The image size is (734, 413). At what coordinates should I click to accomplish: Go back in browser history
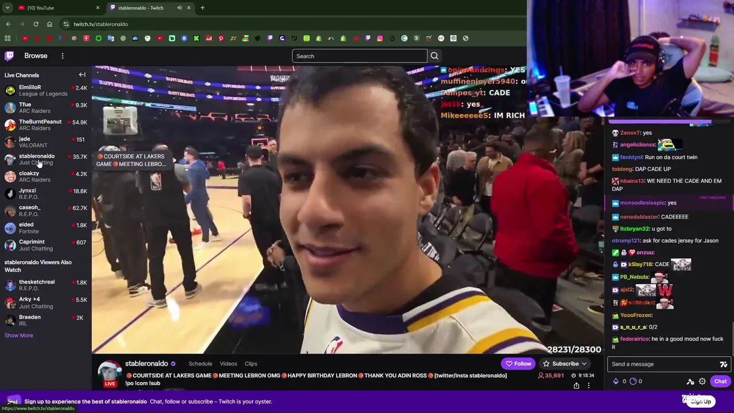click(x=8, y=24)
